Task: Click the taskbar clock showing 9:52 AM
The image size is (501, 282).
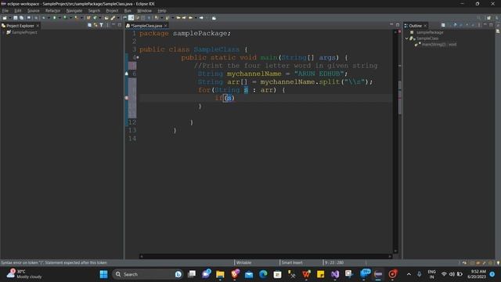Action: tap(477, 274)
